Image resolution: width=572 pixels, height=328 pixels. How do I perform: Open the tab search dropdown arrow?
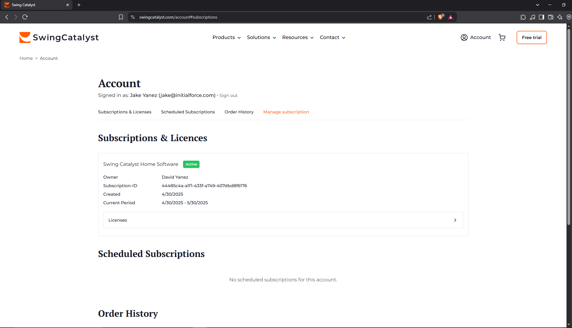click(538, 5)
